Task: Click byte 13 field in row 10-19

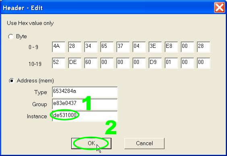Action: [107, 63]
